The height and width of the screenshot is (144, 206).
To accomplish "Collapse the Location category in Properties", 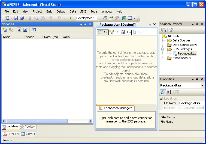I will (161, 98).
